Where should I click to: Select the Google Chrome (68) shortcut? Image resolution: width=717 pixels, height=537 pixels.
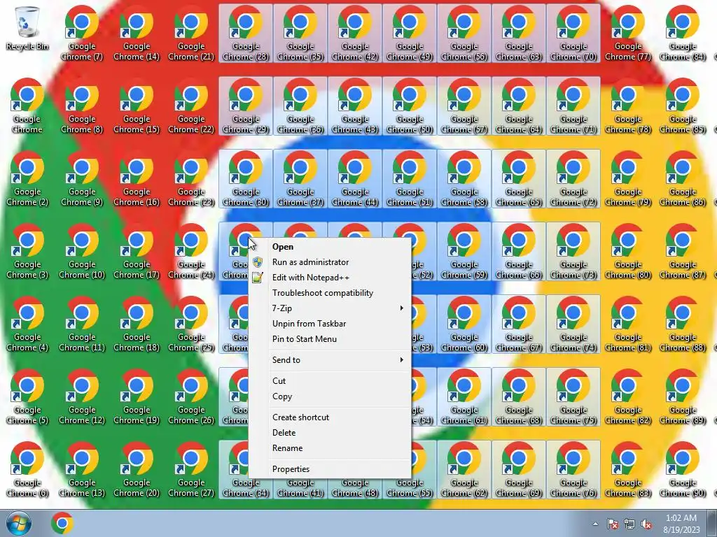[x=519, y=396]
